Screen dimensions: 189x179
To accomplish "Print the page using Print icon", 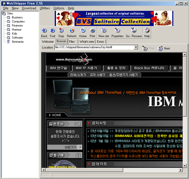I will click(92, 31).
